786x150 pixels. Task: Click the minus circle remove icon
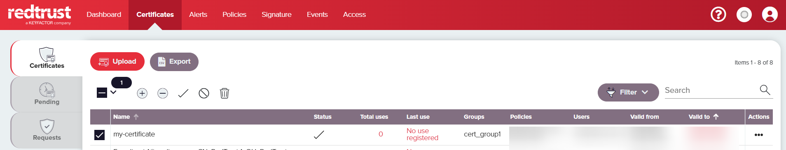tap(163, 93)
